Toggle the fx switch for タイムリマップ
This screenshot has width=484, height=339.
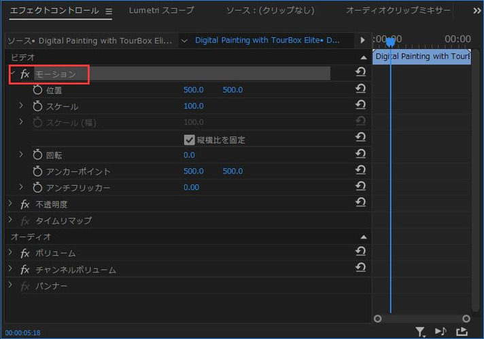point(25,221)
